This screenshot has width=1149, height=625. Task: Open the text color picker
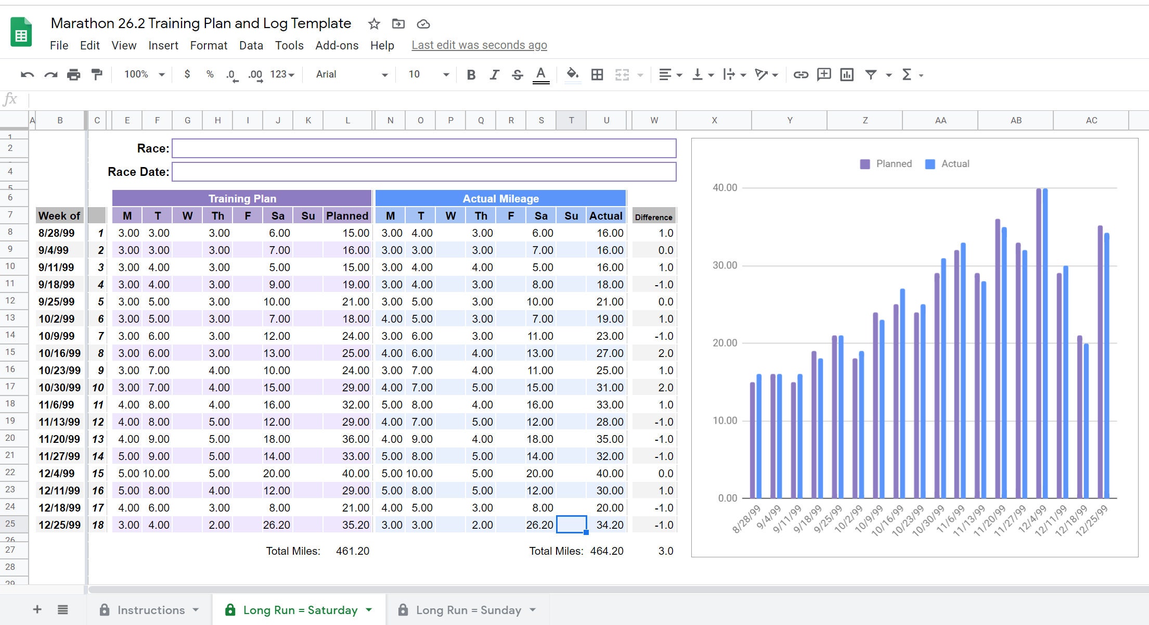(x=541, y=74)
